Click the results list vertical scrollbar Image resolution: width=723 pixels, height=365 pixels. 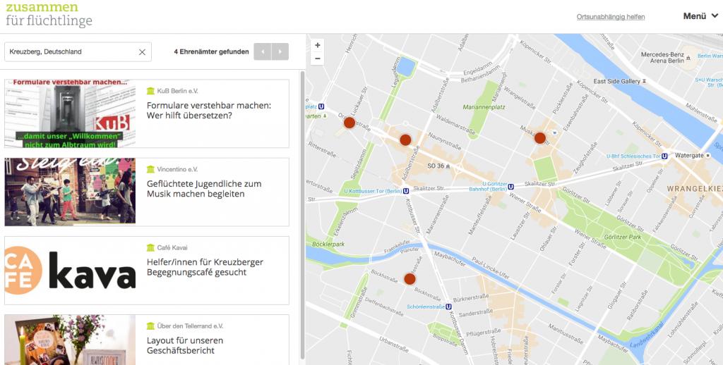tap(303, 211)
